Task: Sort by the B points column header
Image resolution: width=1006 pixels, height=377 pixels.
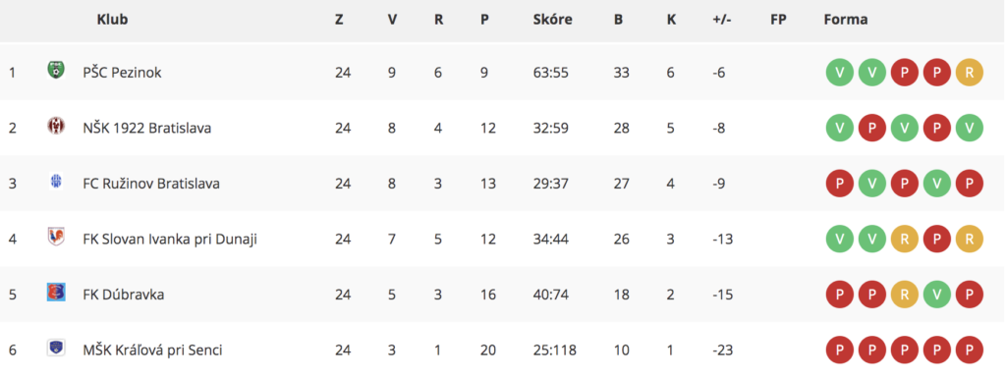Action: pos(618,20)
